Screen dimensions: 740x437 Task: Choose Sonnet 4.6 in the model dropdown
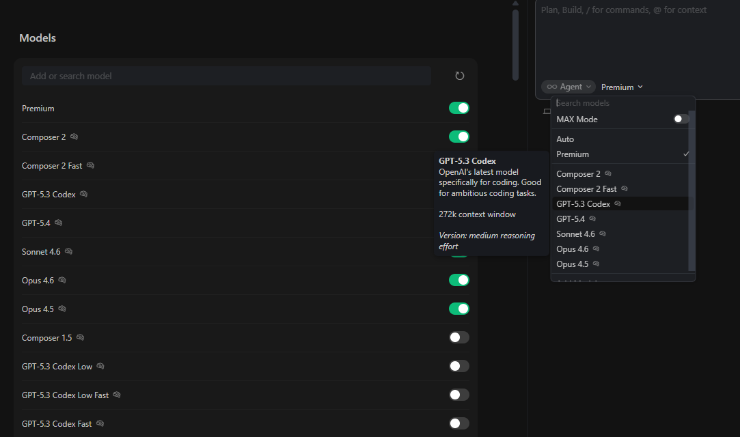(x=575, y=234)
